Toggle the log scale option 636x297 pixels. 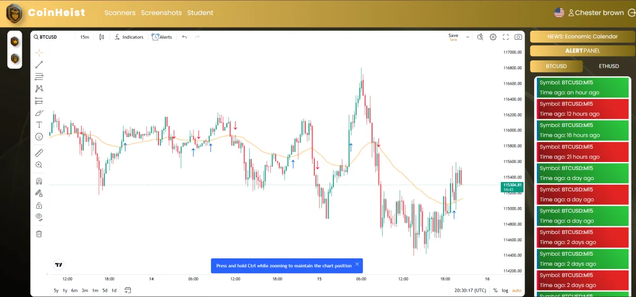(x=505, y=290)
